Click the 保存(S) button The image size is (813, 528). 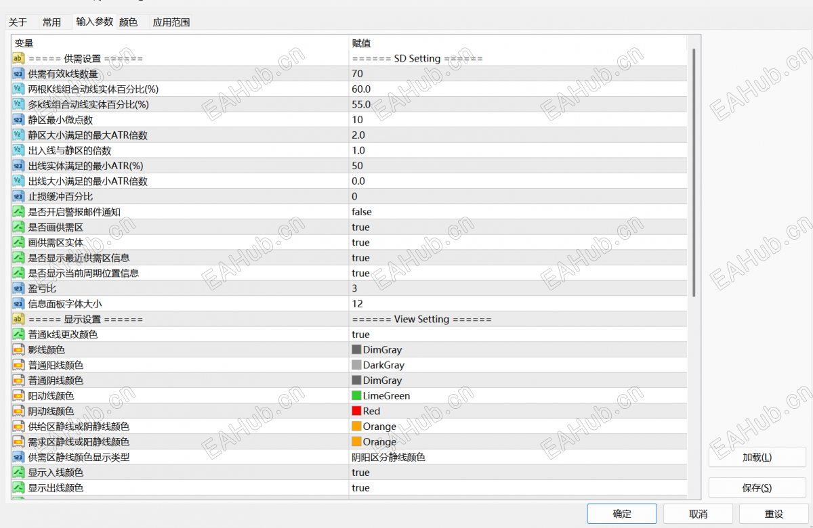point(757,487)
